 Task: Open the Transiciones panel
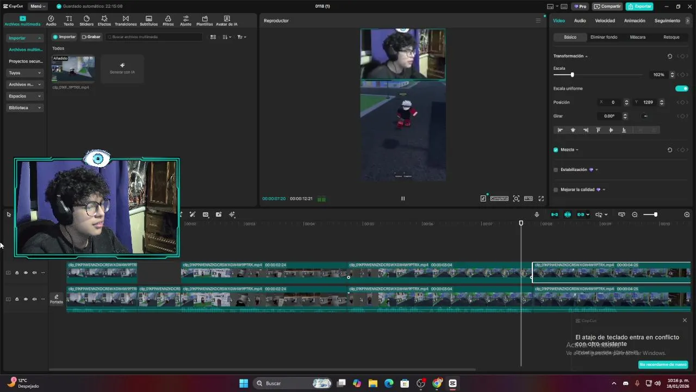(126, 21)
